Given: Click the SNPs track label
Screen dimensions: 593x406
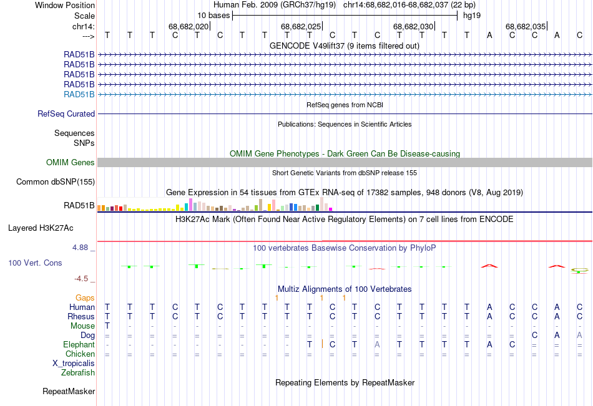Looking at the screenshot, I should [x=84, y=143].
